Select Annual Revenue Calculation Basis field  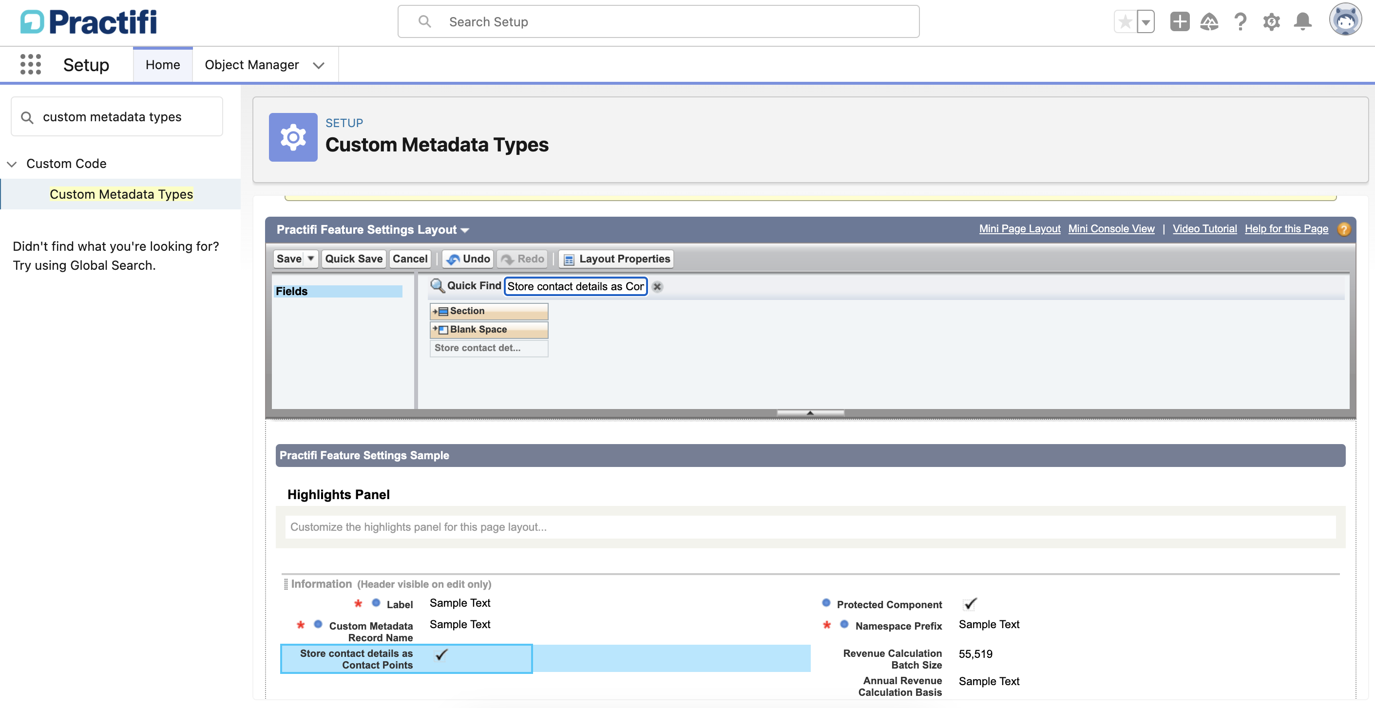900,686
